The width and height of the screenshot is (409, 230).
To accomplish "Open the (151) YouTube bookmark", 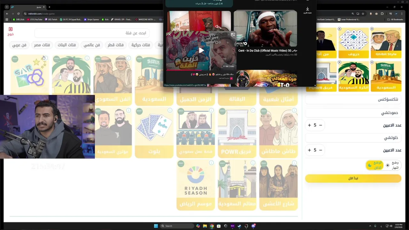I will pyautogui.click(x=35, y=19).
